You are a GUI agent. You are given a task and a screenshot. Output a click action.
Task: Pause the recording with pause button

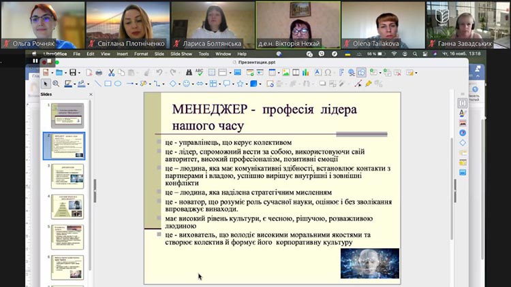pos(35,61)
